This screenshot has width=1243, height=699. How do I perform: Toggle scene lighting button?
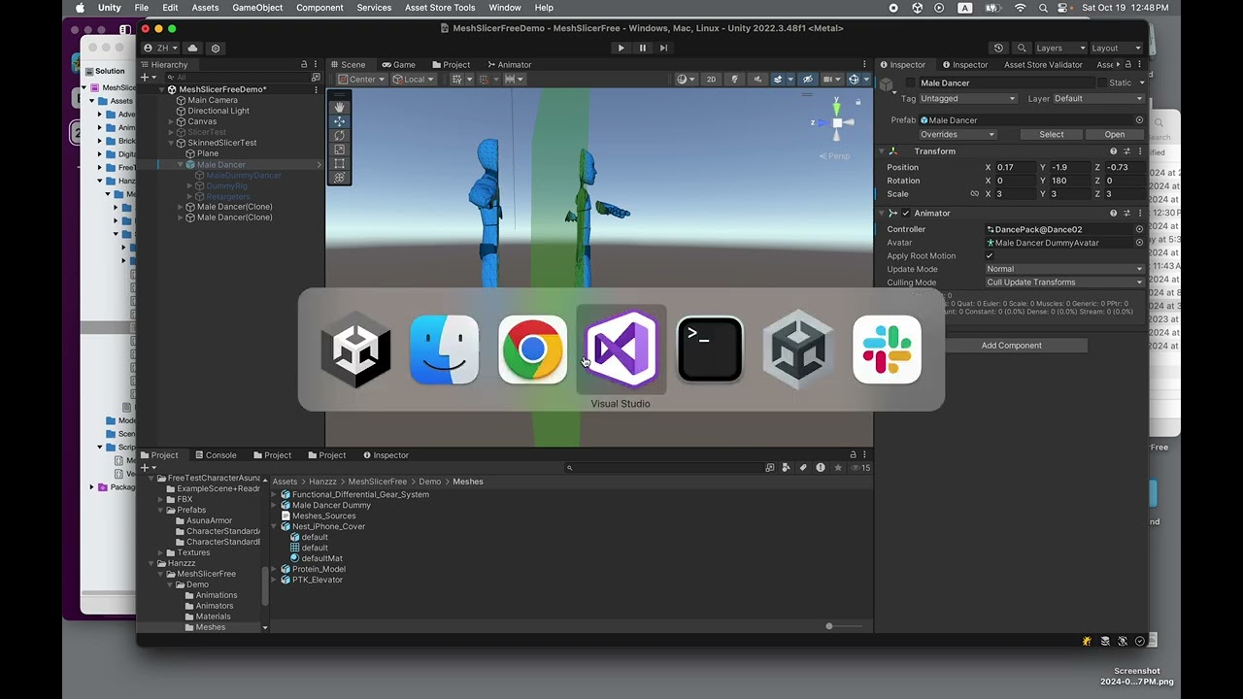(734, 80)
